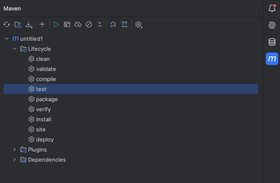Toggle Maven offline mode

(x=78, y=25)
